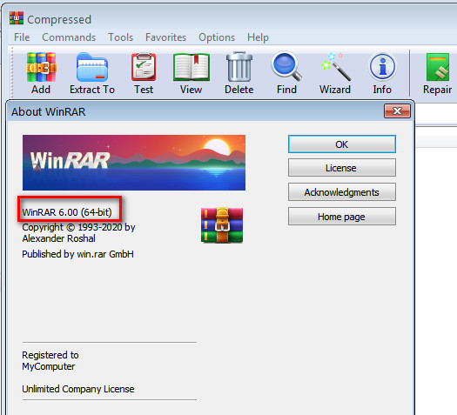Image resolution: width=457 pixels, height=415 pixels.
Task: Click the Add archive toolbar icon
Action: tap(41, 67)
